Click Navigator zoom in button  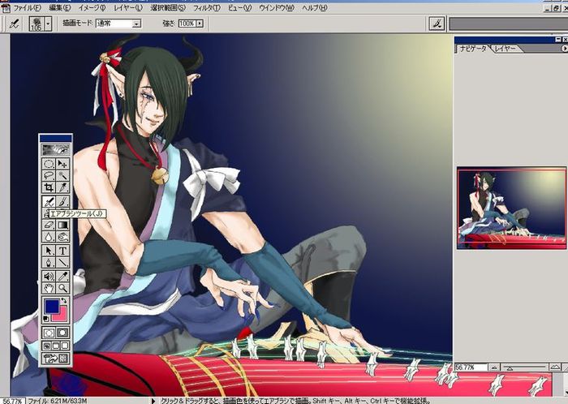pos(555,367)
